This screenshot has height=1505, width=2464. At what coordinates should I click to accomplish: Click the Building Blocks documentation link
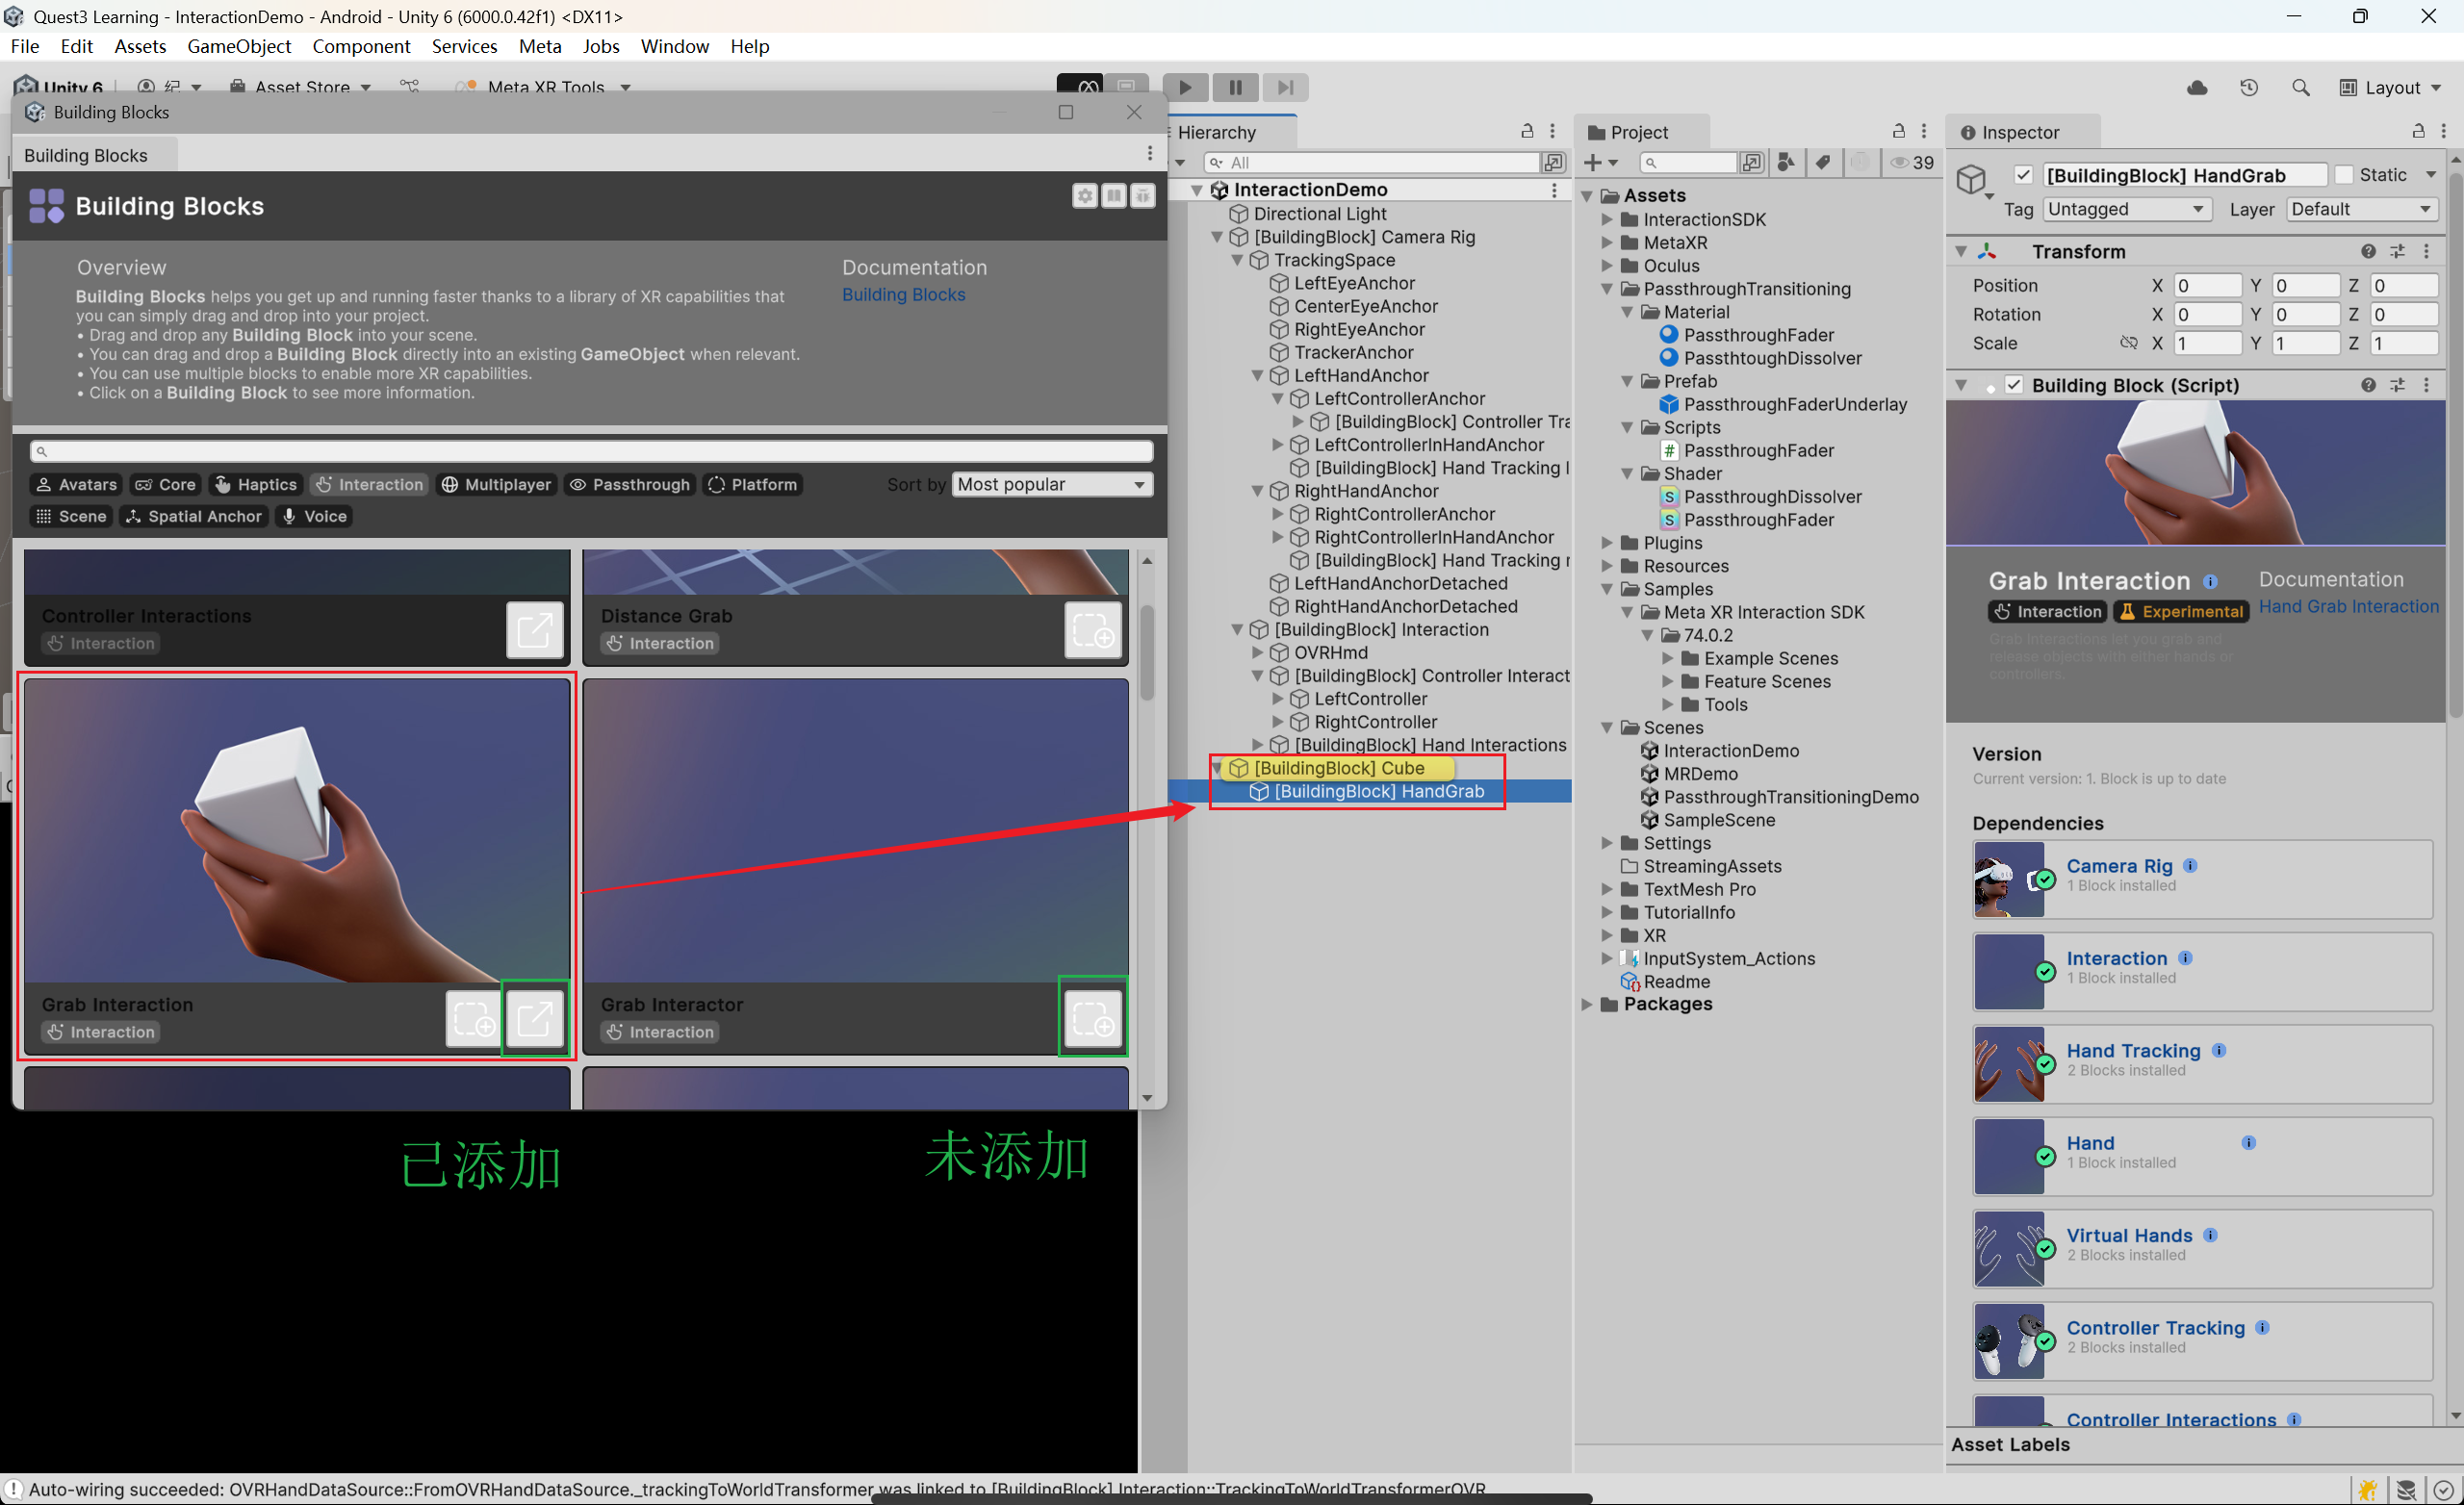[903, 295]
